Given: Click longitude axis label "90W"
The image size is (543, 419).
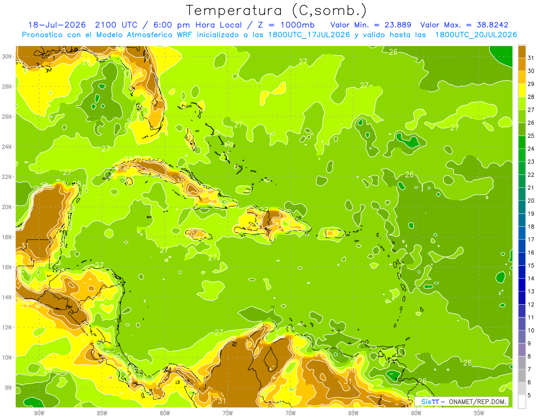Looking at the screenshot, I should click(x=39, y=413).
